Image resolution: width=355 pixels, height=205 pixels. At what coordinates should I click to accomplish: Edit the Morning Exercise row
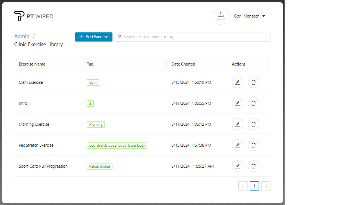pyautogui.click(x=237, y=124)
